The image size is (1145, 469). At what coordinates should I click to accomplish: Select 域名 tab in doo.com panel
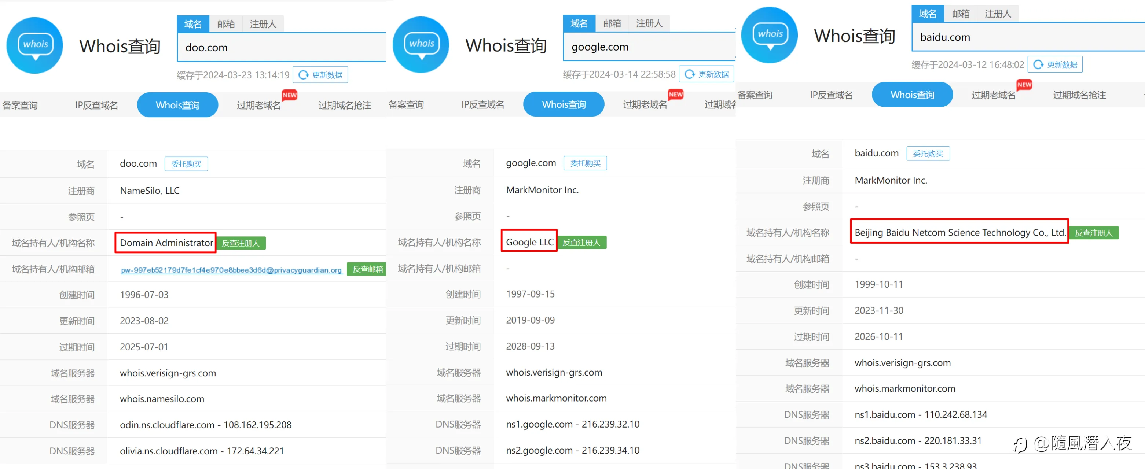pos(193,24)
